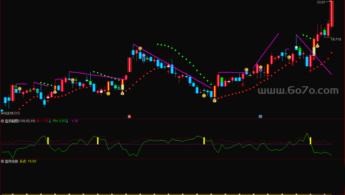Select the 19.710 price label

(x=335, y=39)
